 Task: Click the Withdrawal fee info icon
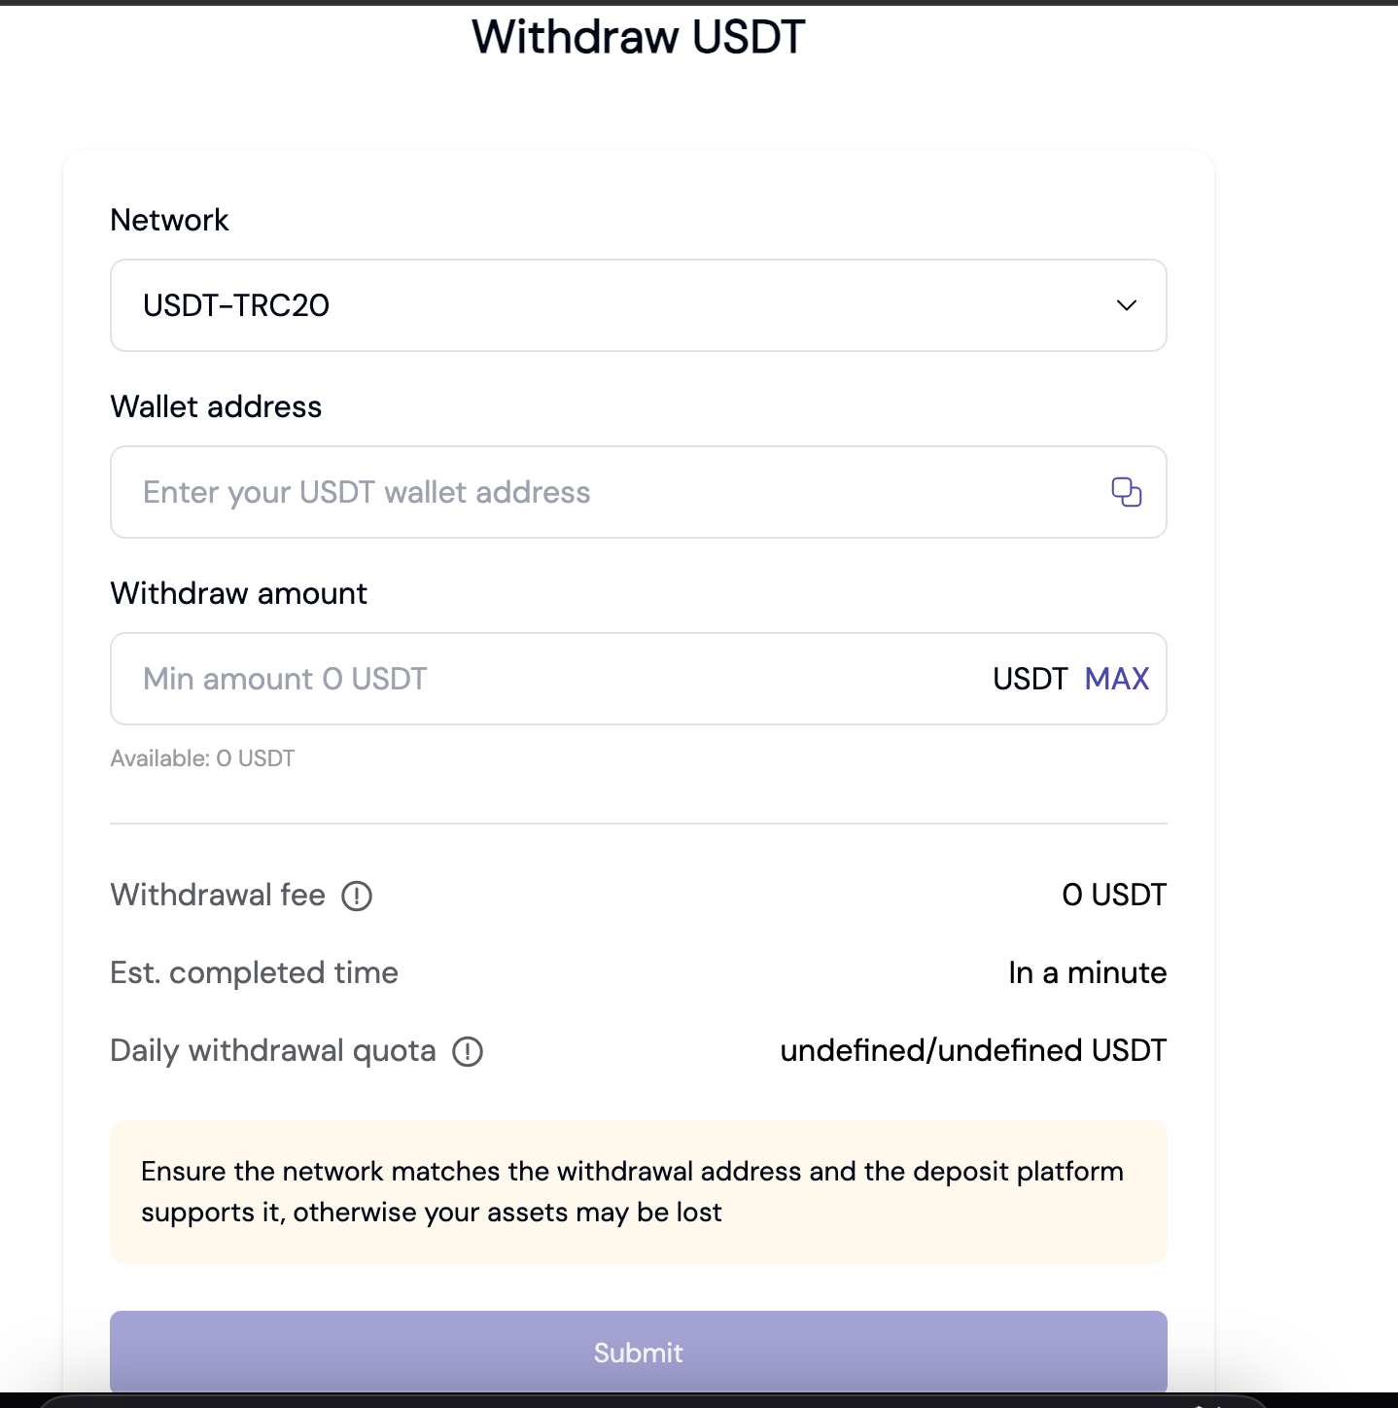pyautogui.click(x=357, y=896)
